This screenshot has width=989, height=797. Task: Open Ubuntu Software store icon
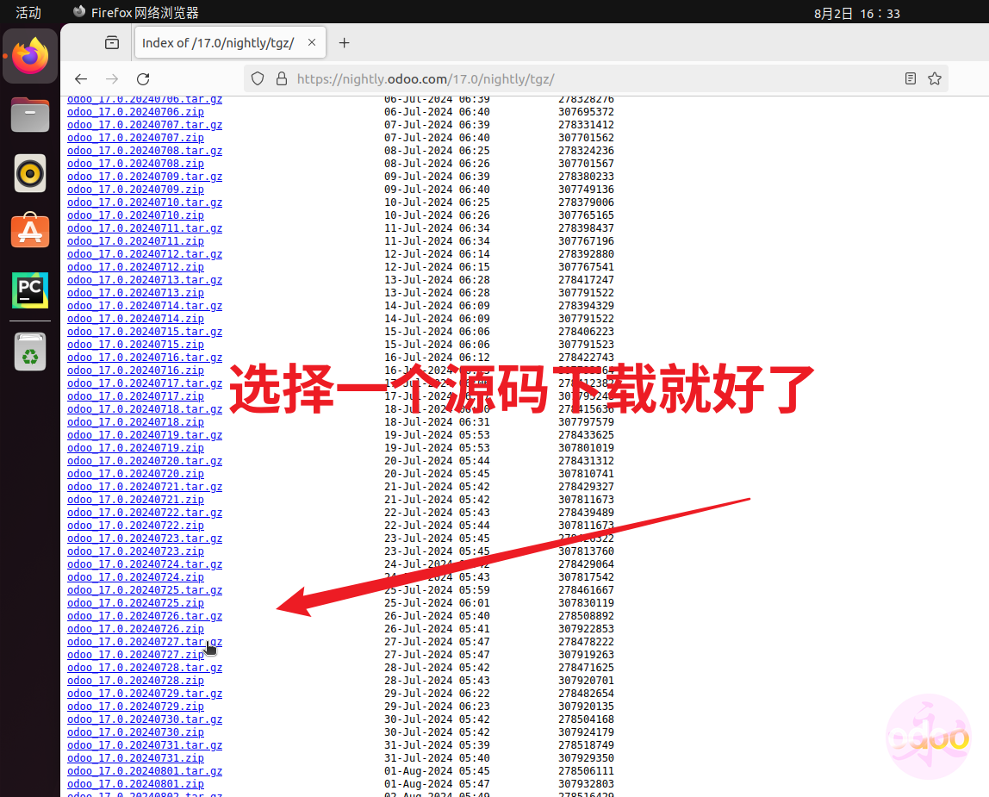click(30, 231)
